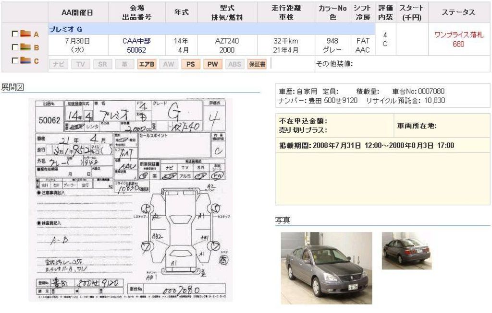Click the プレミオ G model title
The width and height of the screenshot is (492, 313).
click(x=65, y=29)
